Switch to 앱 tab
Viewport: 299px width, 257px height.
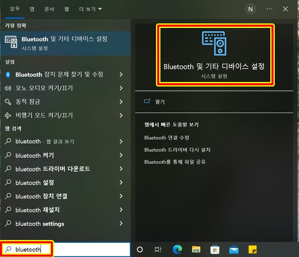(32, 9)
